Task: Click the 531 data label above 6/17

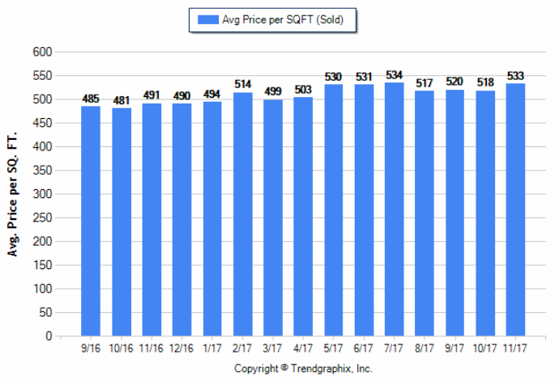Action: [364, 77]
